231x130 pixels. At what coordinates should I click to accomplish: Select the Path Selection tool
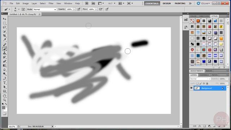[x=4, y=87]
